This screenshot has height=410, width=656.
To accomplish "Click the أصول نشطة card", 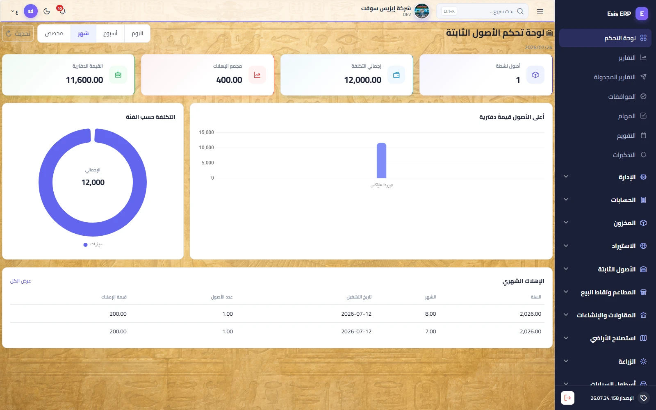I will [486, 75].
